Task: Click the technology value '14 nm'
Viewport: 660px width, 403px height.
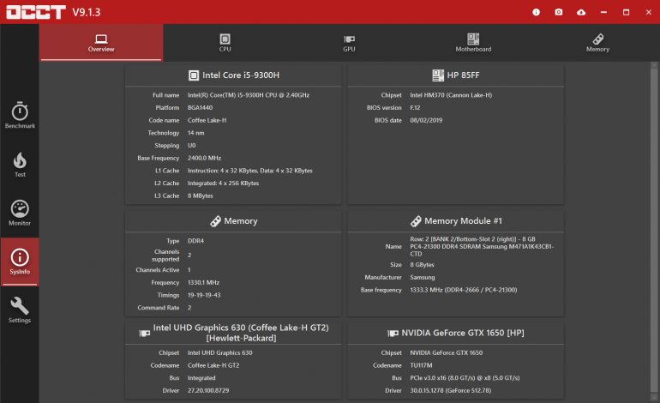Action: tap(195, 133)
